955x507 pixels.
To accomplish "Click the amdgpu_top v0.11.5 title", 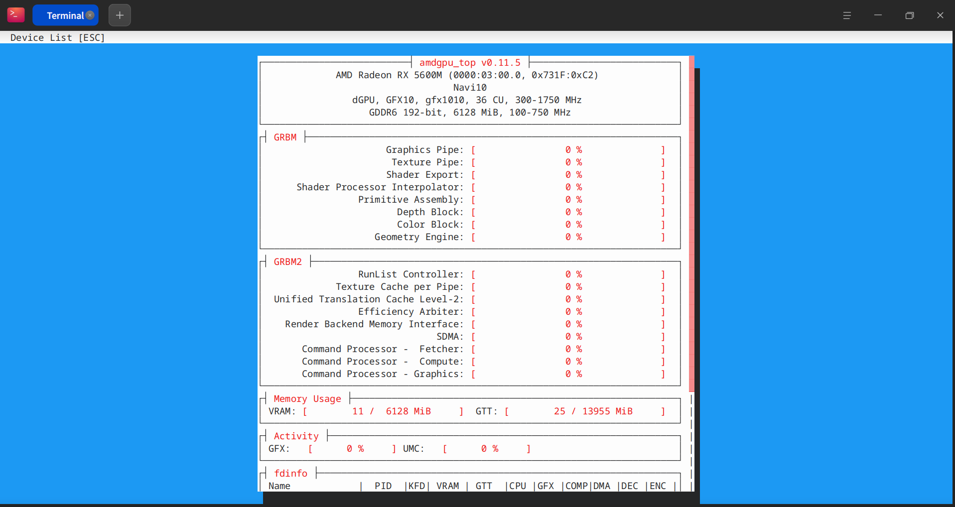I will pyautogui.click(x=470, y=62).
